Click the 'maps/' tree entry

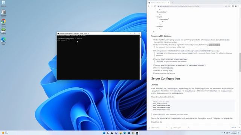[159, 17]
